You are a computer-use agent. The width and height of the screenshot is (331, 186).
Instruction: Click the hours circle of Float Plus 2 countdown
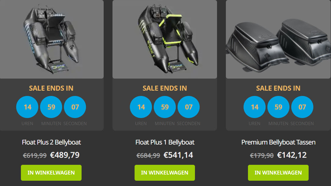[x=27, y=107]
